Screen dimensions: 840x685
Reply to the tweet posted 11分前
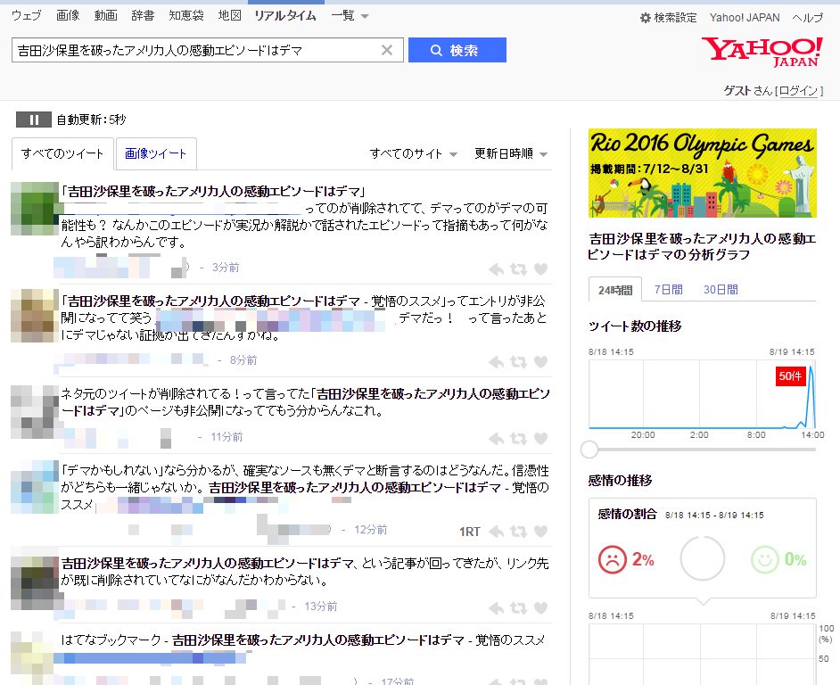pos(497,439)
